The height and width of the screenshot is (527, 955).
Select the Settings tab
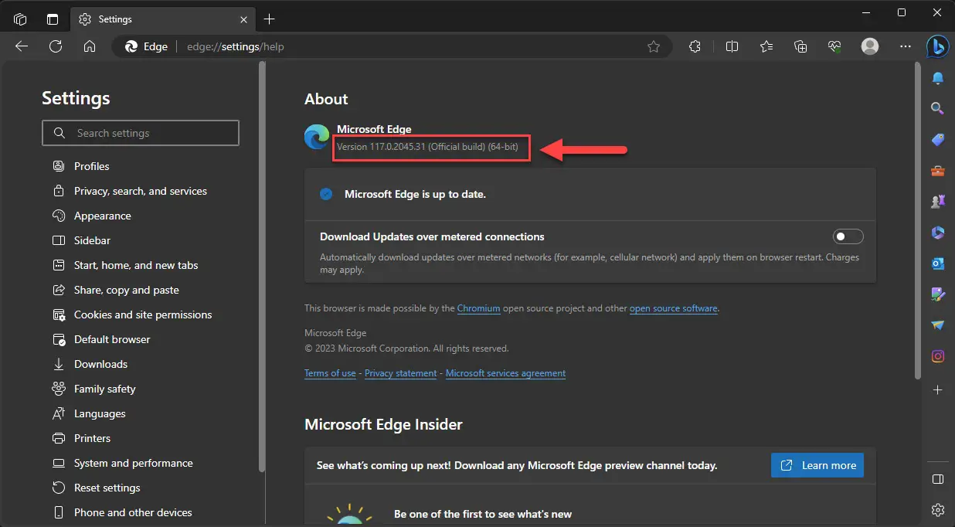pyautogui.click(x=162, y=19)
